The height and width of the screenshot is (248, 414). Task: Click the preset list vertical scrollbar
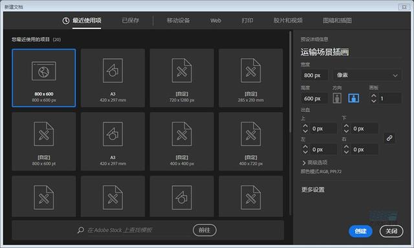pyautogui.click(x=290, y=82)
